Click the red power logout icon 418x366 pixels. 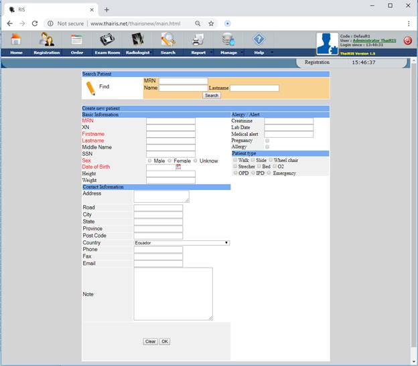tap(408, 41)
